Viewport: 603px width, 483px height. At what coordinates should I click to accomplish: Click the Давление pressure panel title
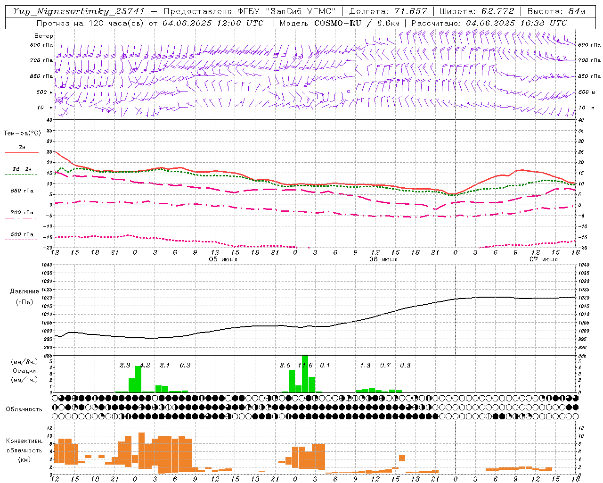[x=24, y=291]
